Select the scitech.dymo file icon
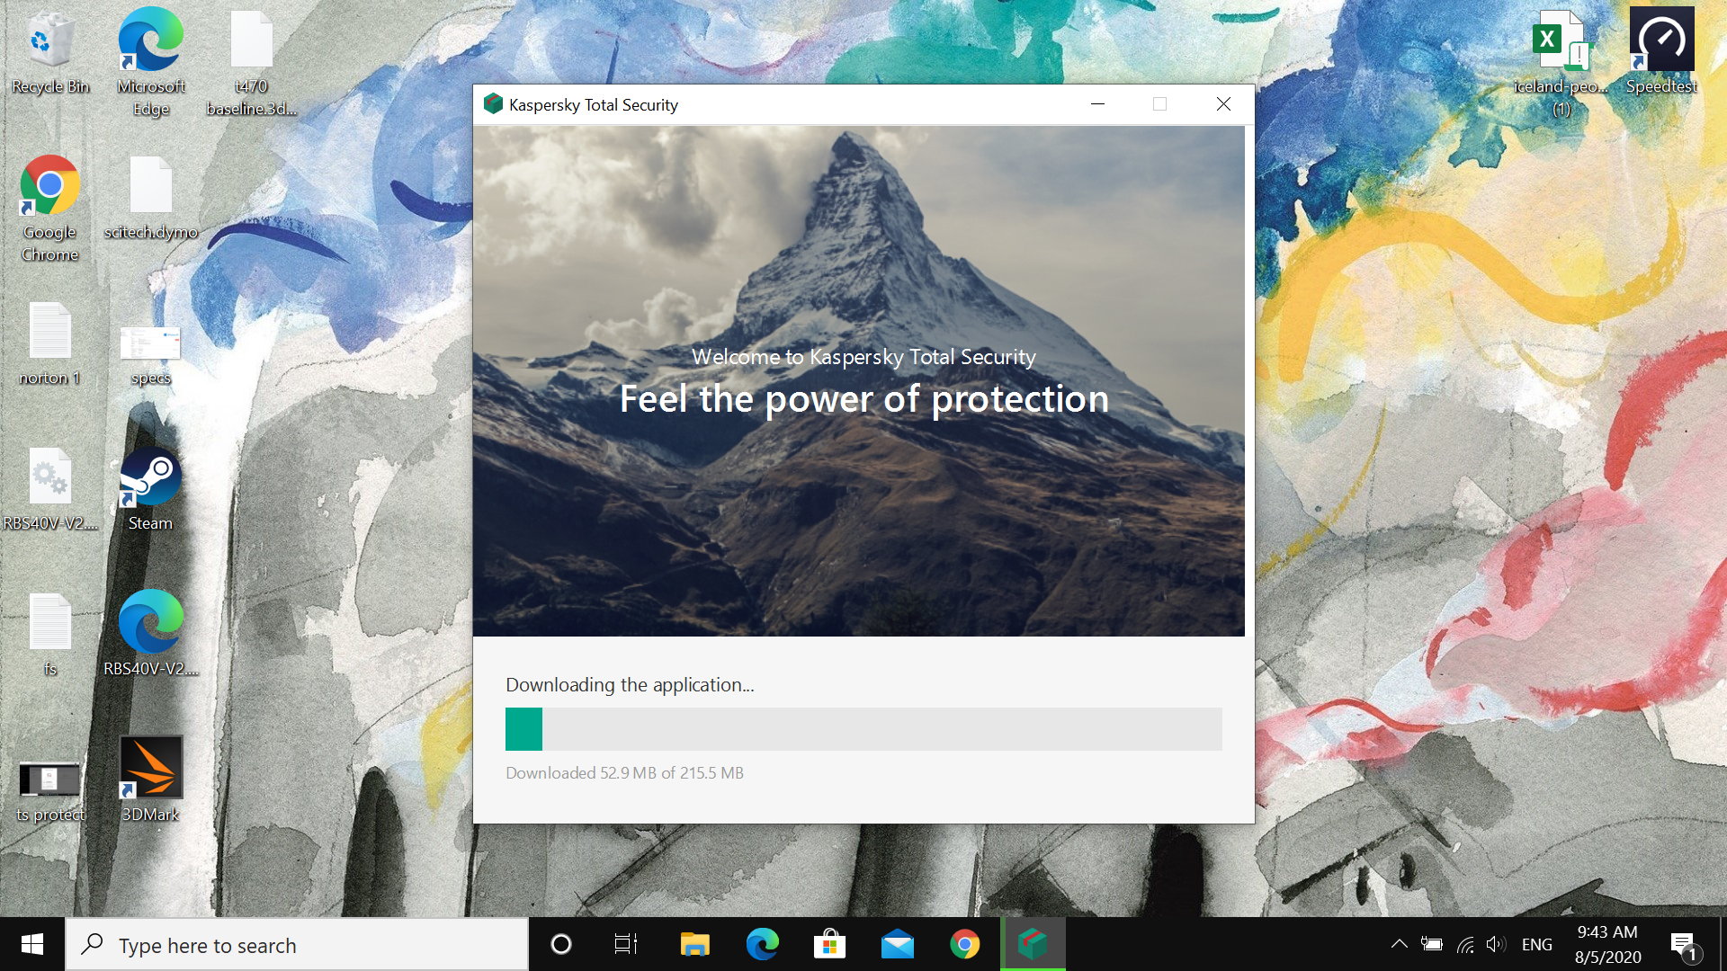Viewport: 1727px width, 971px height. (151, 198)
